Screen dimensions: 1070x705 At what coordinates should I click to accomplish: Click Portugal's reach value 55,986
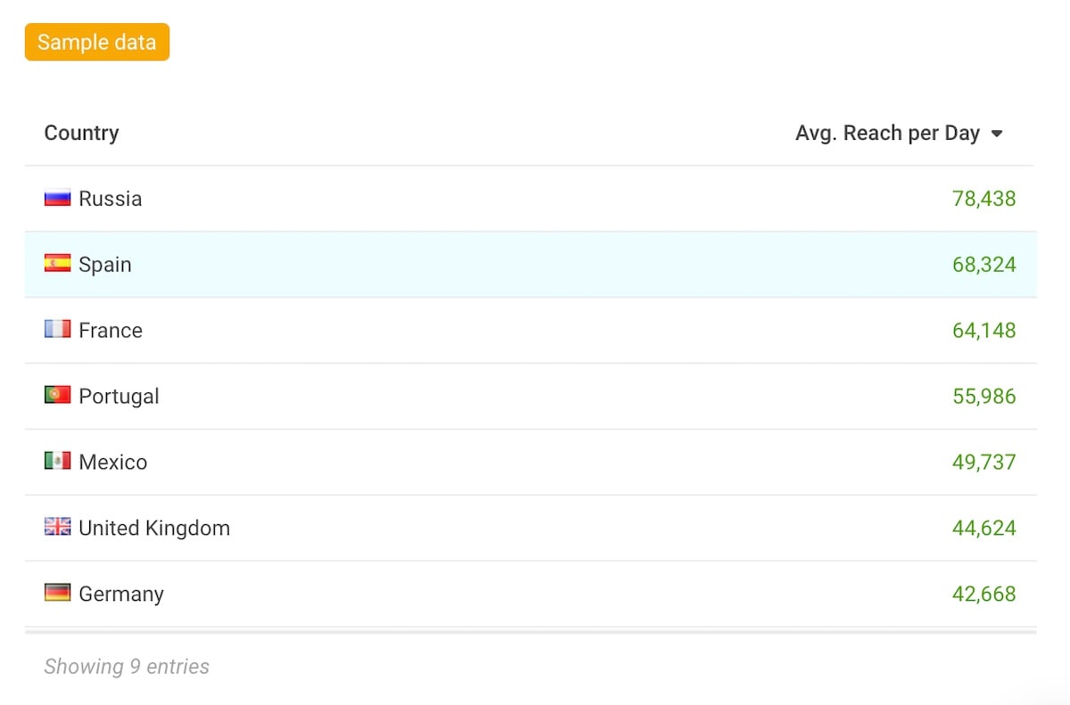coord(984,397)
